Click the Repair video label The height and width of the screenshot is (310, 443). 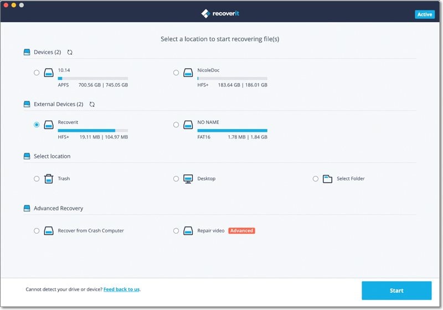pyautogui.click(x=211, y=231)
